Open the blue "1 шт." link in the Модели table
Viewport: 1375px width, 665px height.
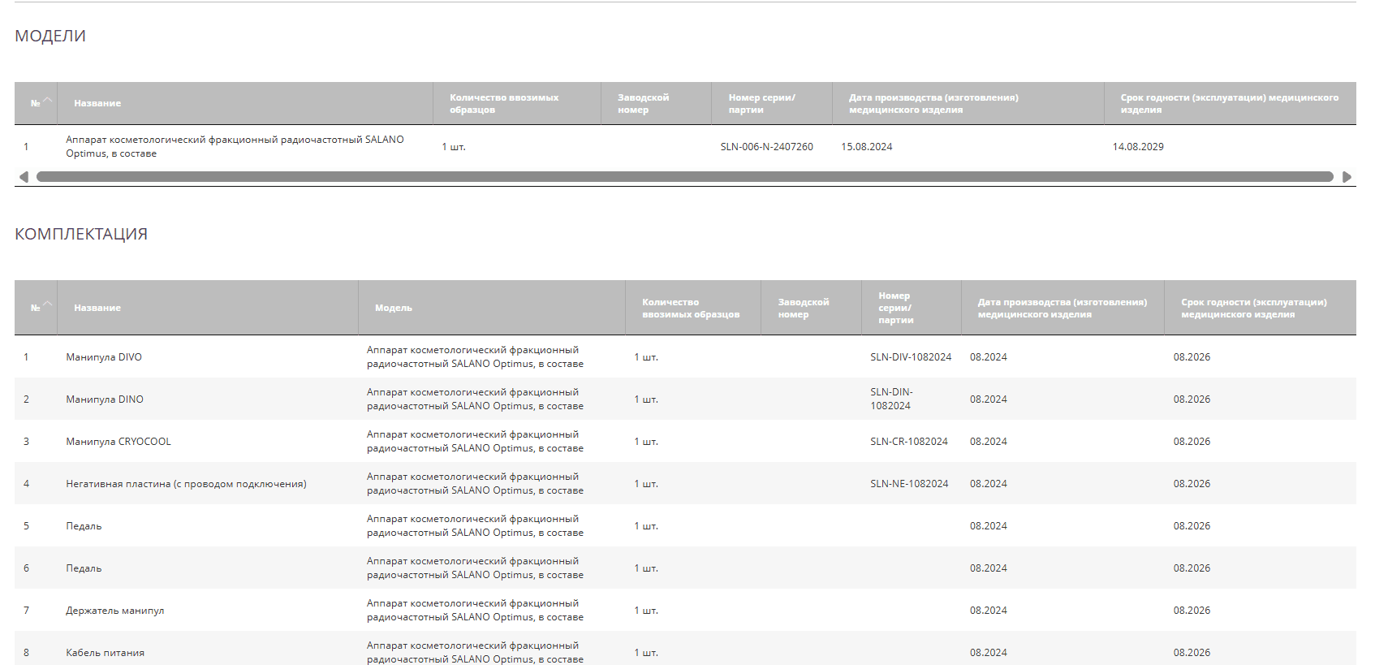tap(454, 147)
